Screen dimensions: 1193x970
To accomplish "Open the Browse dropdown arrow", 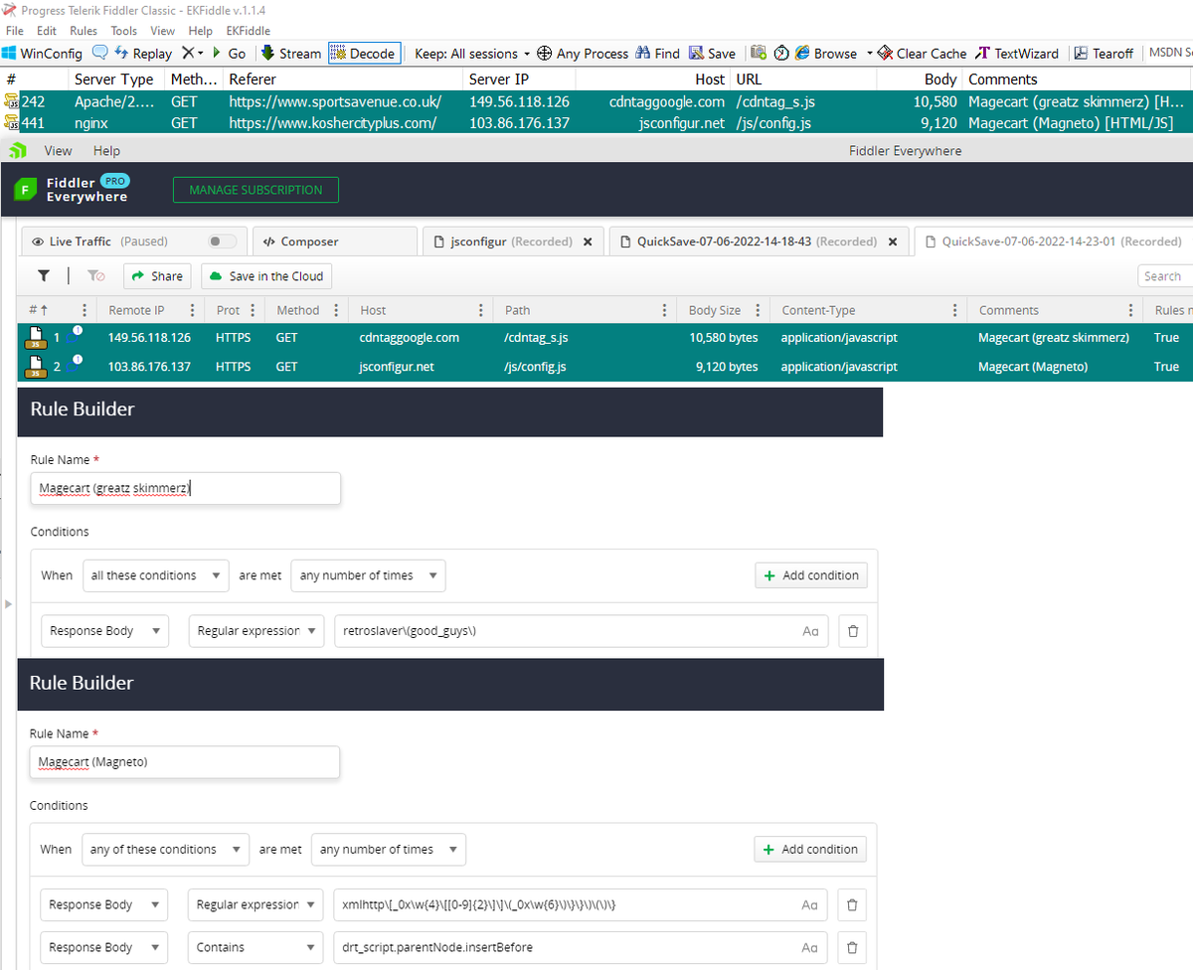I will click(x=869, y=54).
